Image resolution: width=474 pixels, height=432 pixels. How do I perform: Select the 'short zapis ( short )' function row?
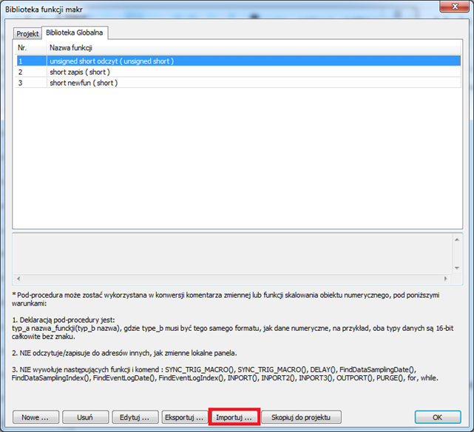click(x=239, y=72)
